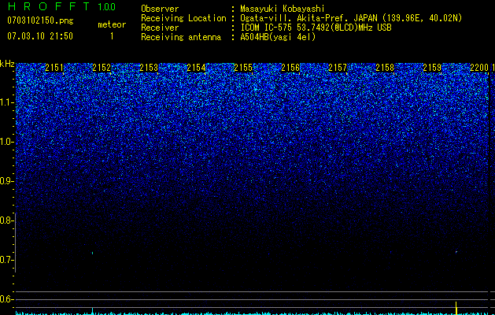Click the 'Observer' field label
The height and width of the screenshot is (315, 495).
pos(160,9)
